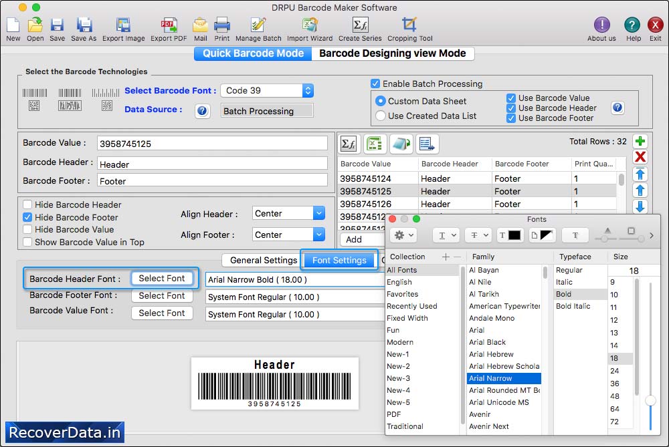Open the Mail toolbar icon
The image size is (669, 447).
coord(201,25)
